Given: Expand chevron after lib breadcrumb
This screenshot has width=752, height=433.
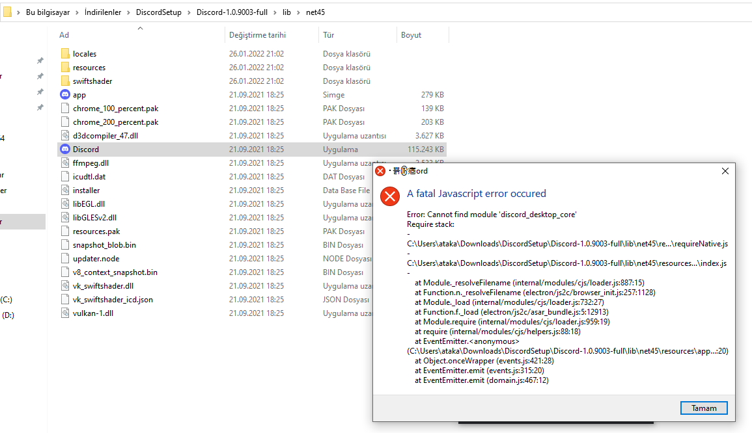Looking at the screenshot, I should point(298,12).
